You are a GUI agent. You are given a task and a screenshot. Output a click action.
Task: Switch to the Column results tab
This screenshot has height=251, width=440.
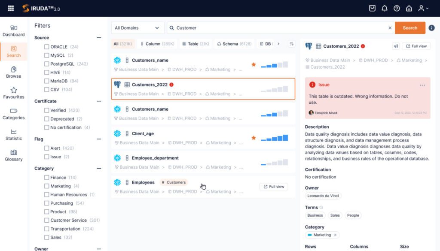[156, 44]
